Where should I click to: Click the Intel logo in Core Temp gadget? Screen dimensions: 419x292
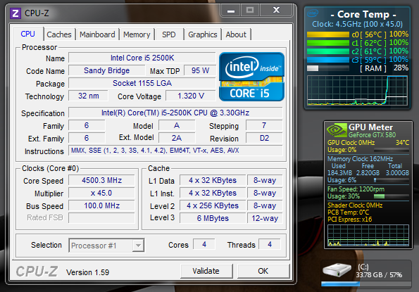click(313, 13)
